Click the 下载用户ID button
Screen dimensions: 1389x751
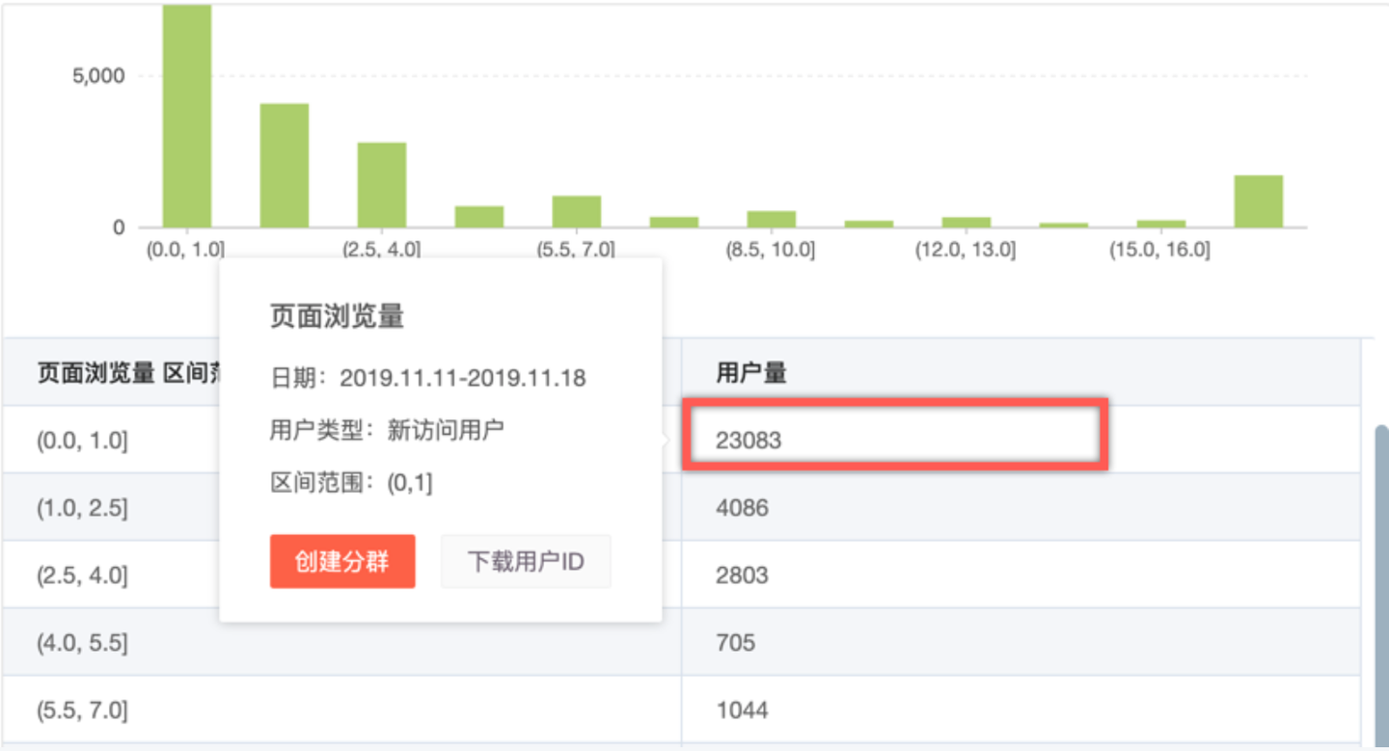click(526, 561)
